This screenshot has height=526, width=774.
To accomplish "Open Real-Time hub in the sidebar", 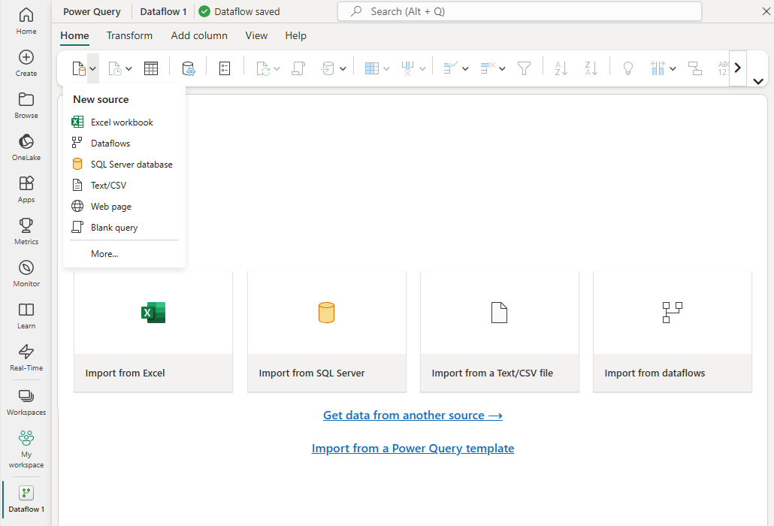I will (26, 357).
